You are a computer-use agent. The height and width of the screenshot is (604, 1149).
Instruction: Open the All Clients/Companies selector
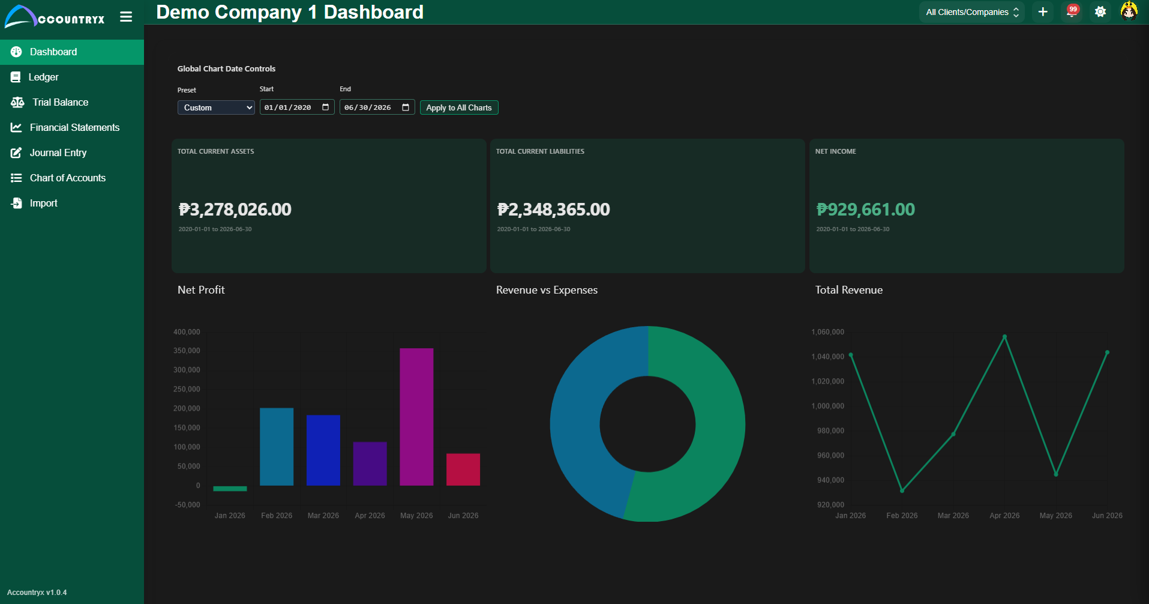pyautogui.click(x=972, y=12)
